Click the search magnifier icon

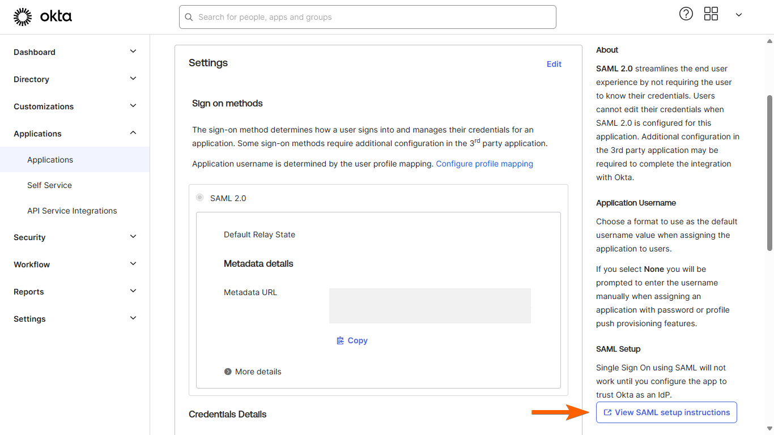(x=189, y=18)
